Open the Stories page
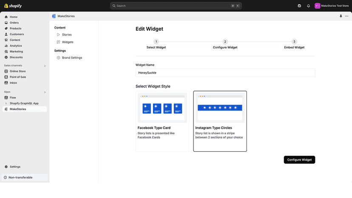Screen dimensions: 352x198 click(67, 34)
